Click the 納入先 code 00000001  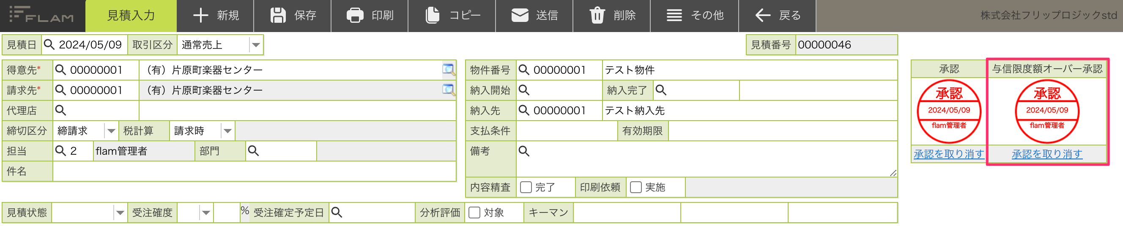pos(560,110)
